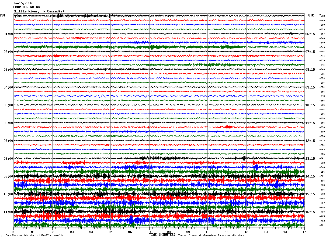Click the DC offset value -563
Viewport: 326px width, 239px height.
(322, 185)
